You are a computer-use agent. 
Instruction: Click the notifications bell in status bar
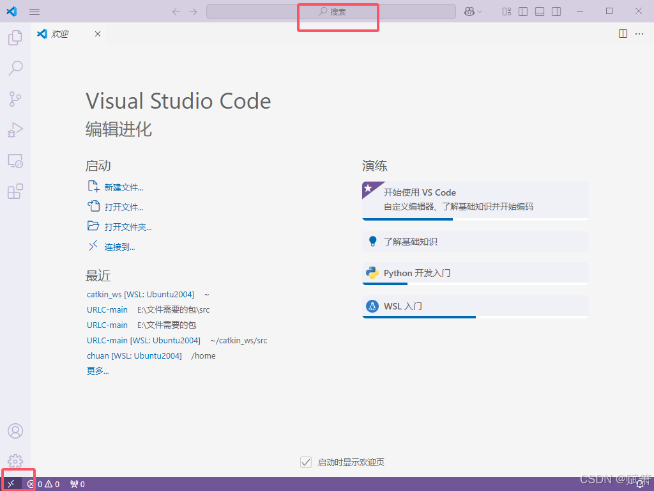click(640, 485)
